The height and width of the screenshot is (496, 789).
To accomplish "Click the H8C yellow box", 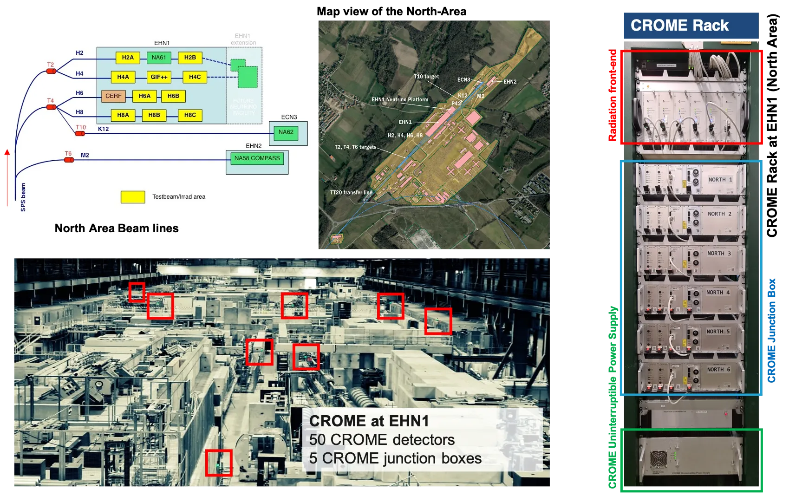I will 190,115.
